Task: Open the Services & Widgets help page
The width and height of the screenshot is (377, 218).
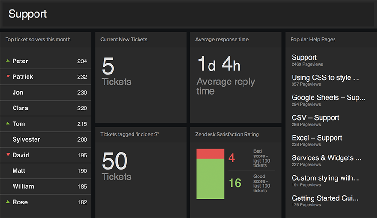Action: (x=326, y=158)
